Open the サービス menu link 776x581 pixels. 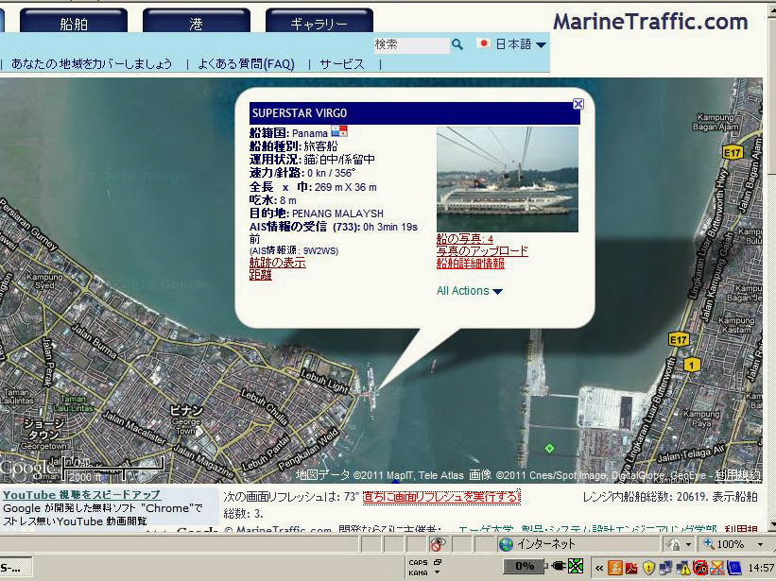pyautogui.click(x=342, y=64)
